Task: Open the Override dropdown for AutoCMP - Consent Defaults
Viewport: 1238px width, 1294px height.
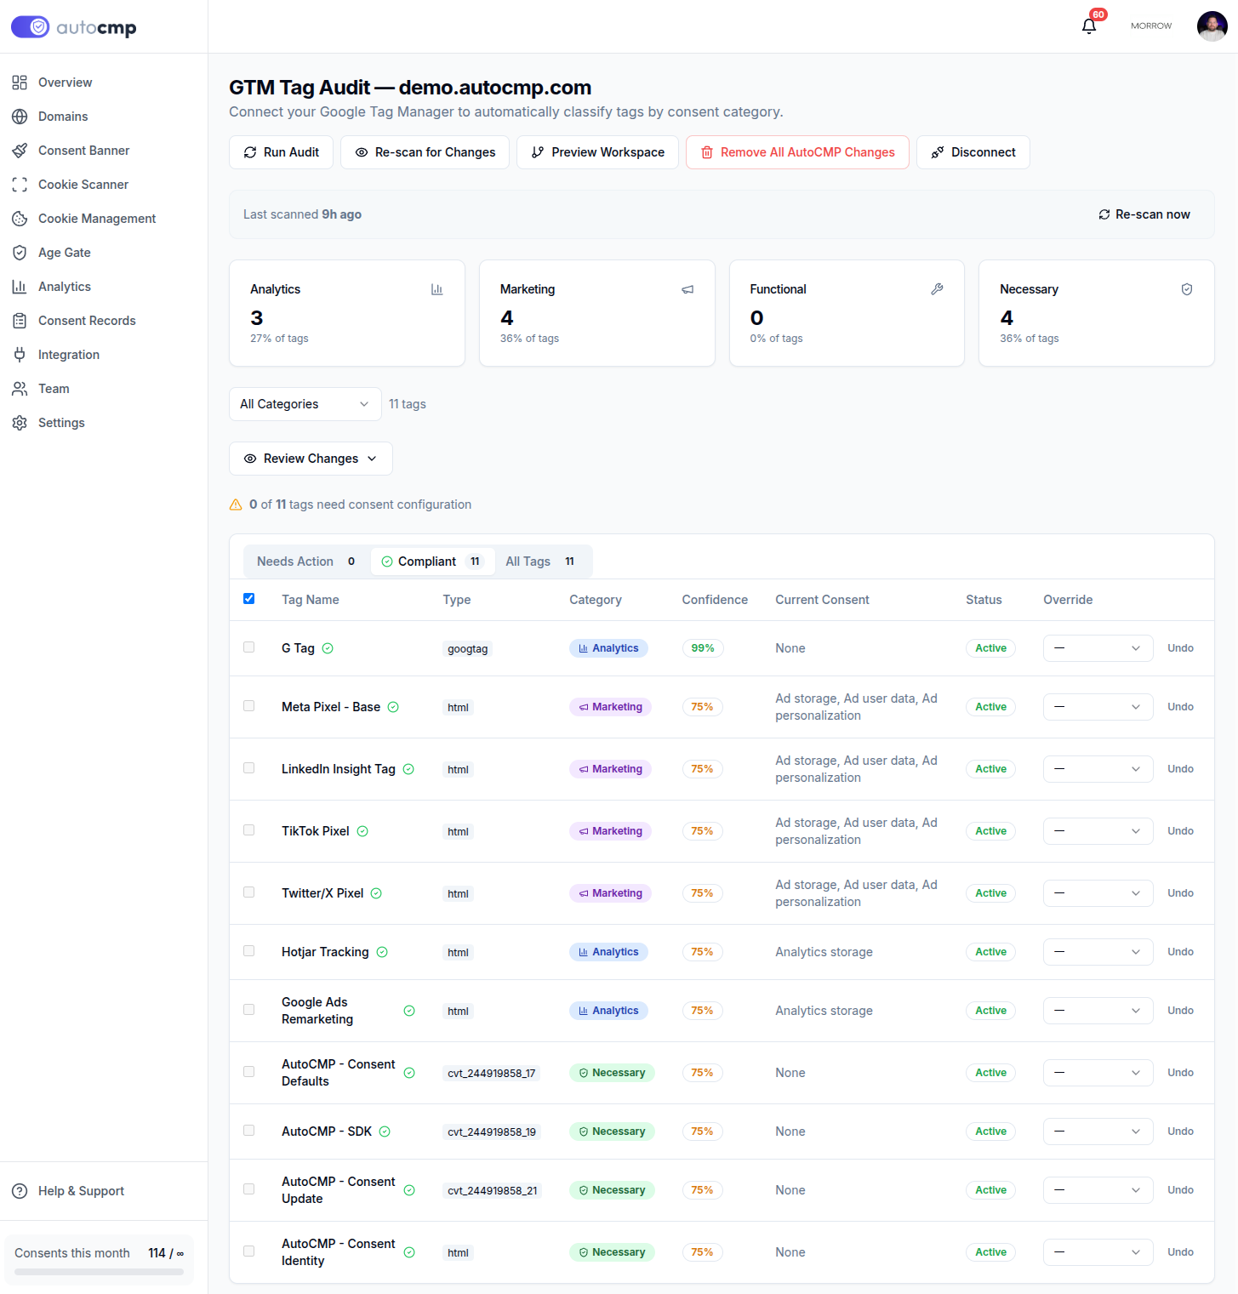Action: [x=1098, y=1073]
